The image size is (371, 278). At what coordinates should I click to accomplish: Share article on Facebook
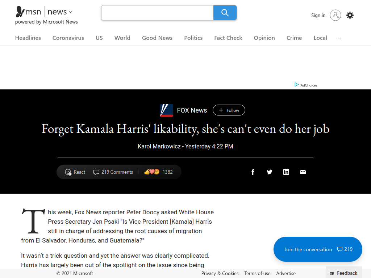click(253, 172)
